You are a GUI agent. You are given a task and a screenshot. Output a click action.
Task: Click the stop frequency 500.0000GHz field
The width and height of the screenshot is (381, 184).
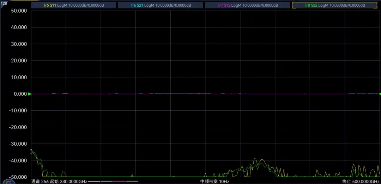(361, 182)
